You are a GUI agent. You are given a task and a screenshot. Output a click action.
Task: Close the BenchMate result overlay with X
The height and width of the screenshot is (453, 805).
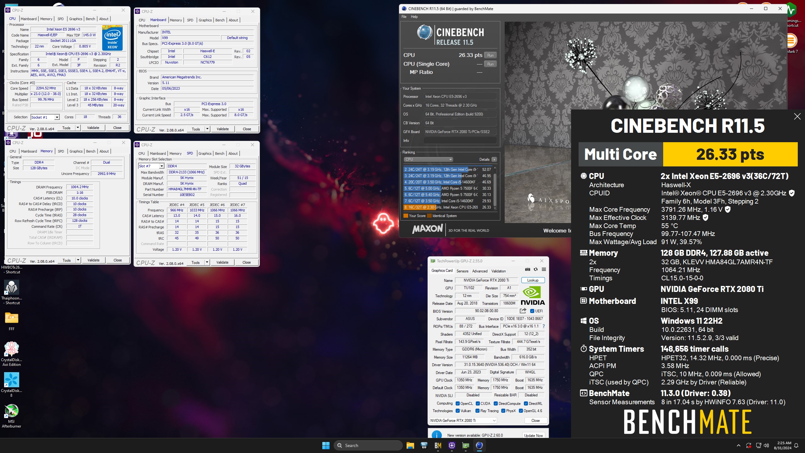tap(797, 117)
